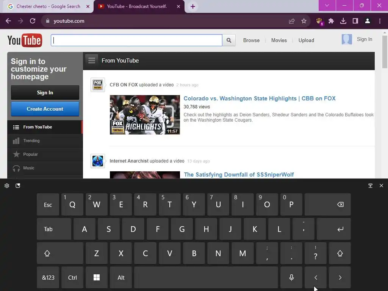
Task: Click the search magnifier button
Action: [x=229, y=40]
